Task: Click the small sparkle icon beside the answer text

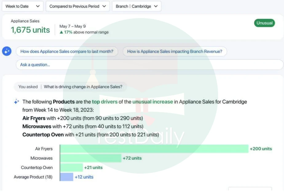Action: [17, 101]
